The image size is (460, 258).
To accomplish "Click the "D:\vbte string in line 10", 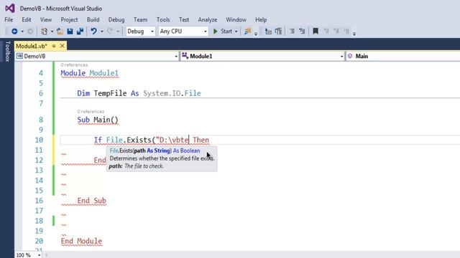I will click(172, 140).
